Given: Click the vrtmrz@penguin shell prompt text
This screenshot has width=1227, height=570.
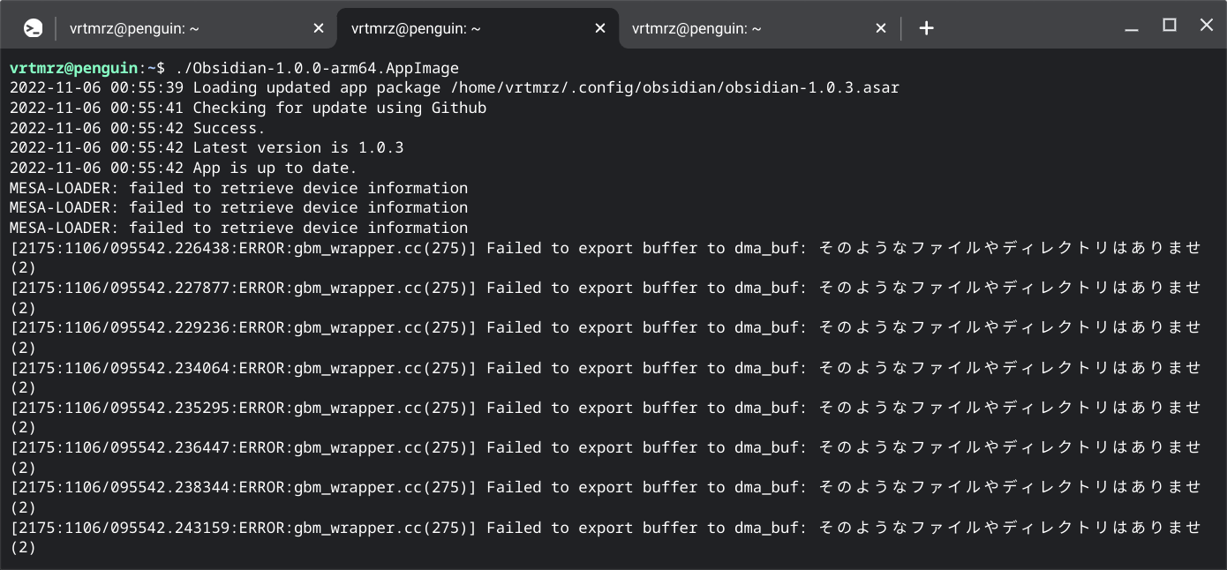Looking at the screenshot, I should tap(74, 68).
